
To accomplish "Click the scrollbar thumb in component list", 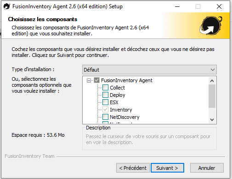I will tap(212, 96).
